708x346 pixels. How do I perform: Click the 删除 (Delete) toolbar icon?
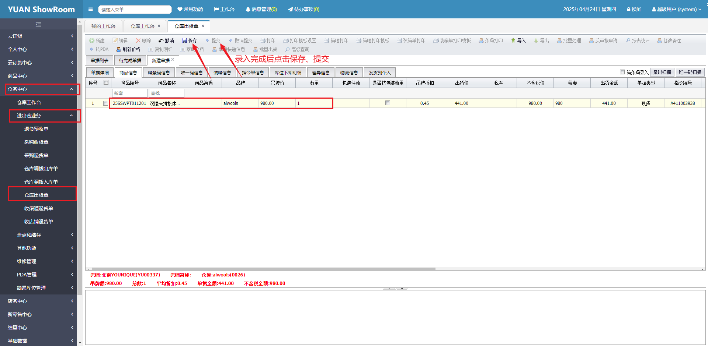point(138,40)
